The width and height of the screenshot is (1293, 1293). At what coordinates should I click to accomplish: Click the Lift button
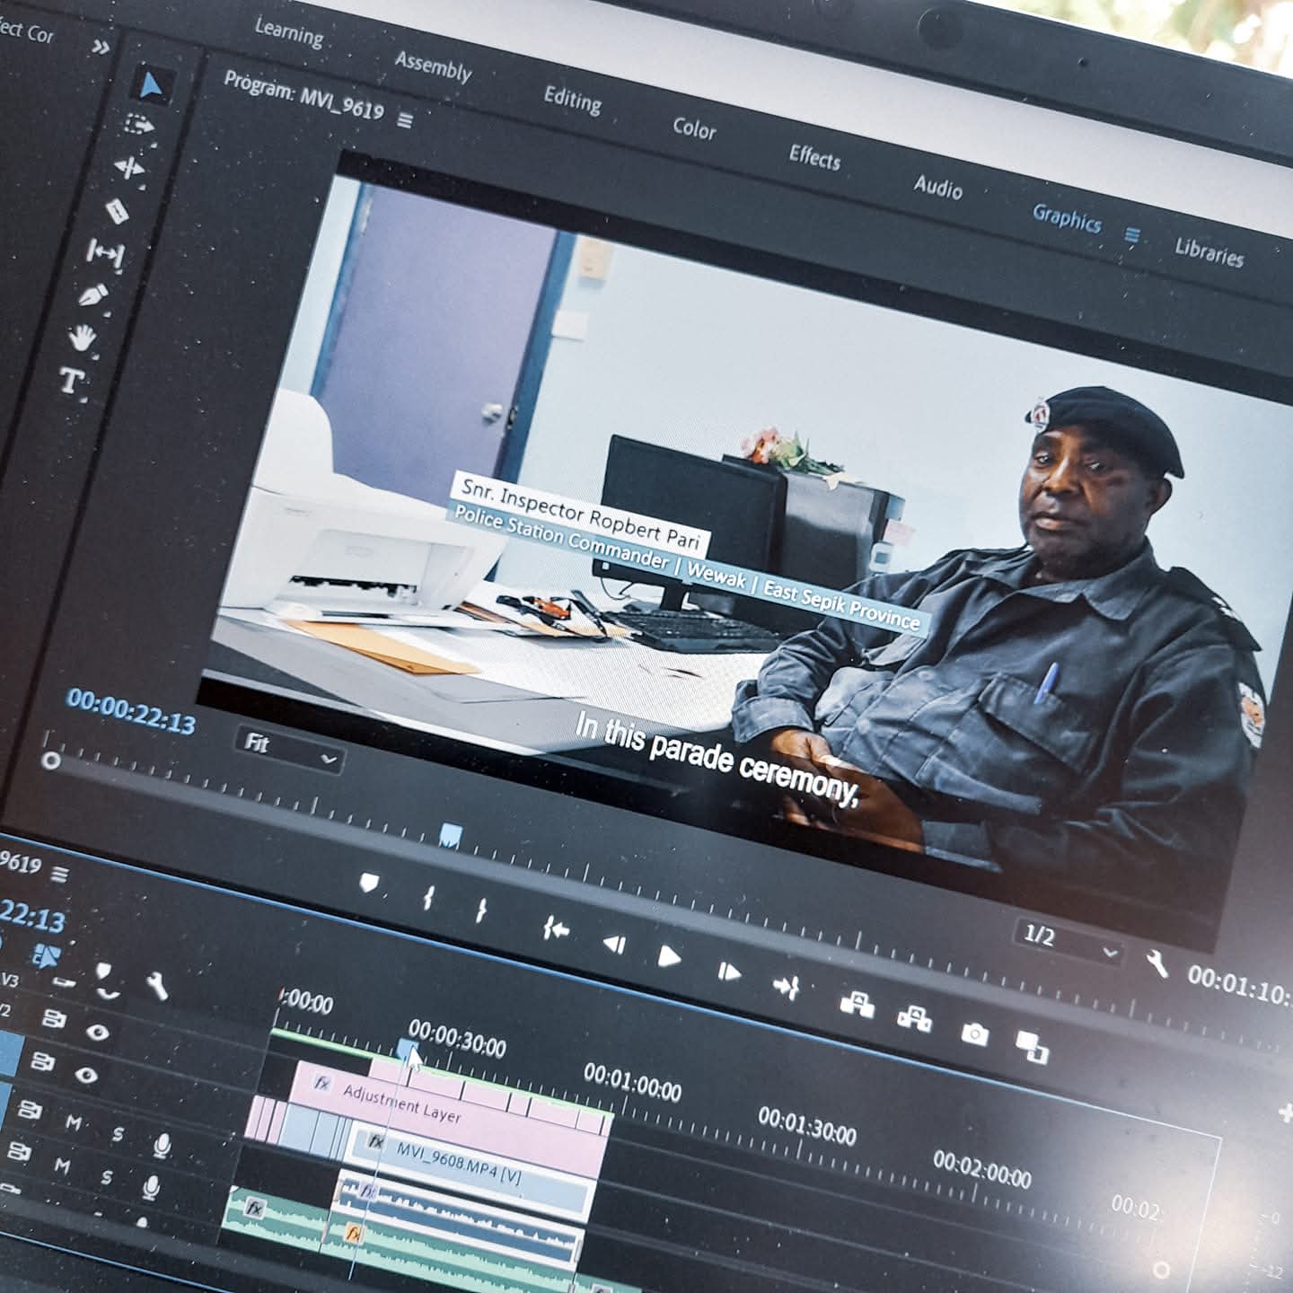[857, 1004]
